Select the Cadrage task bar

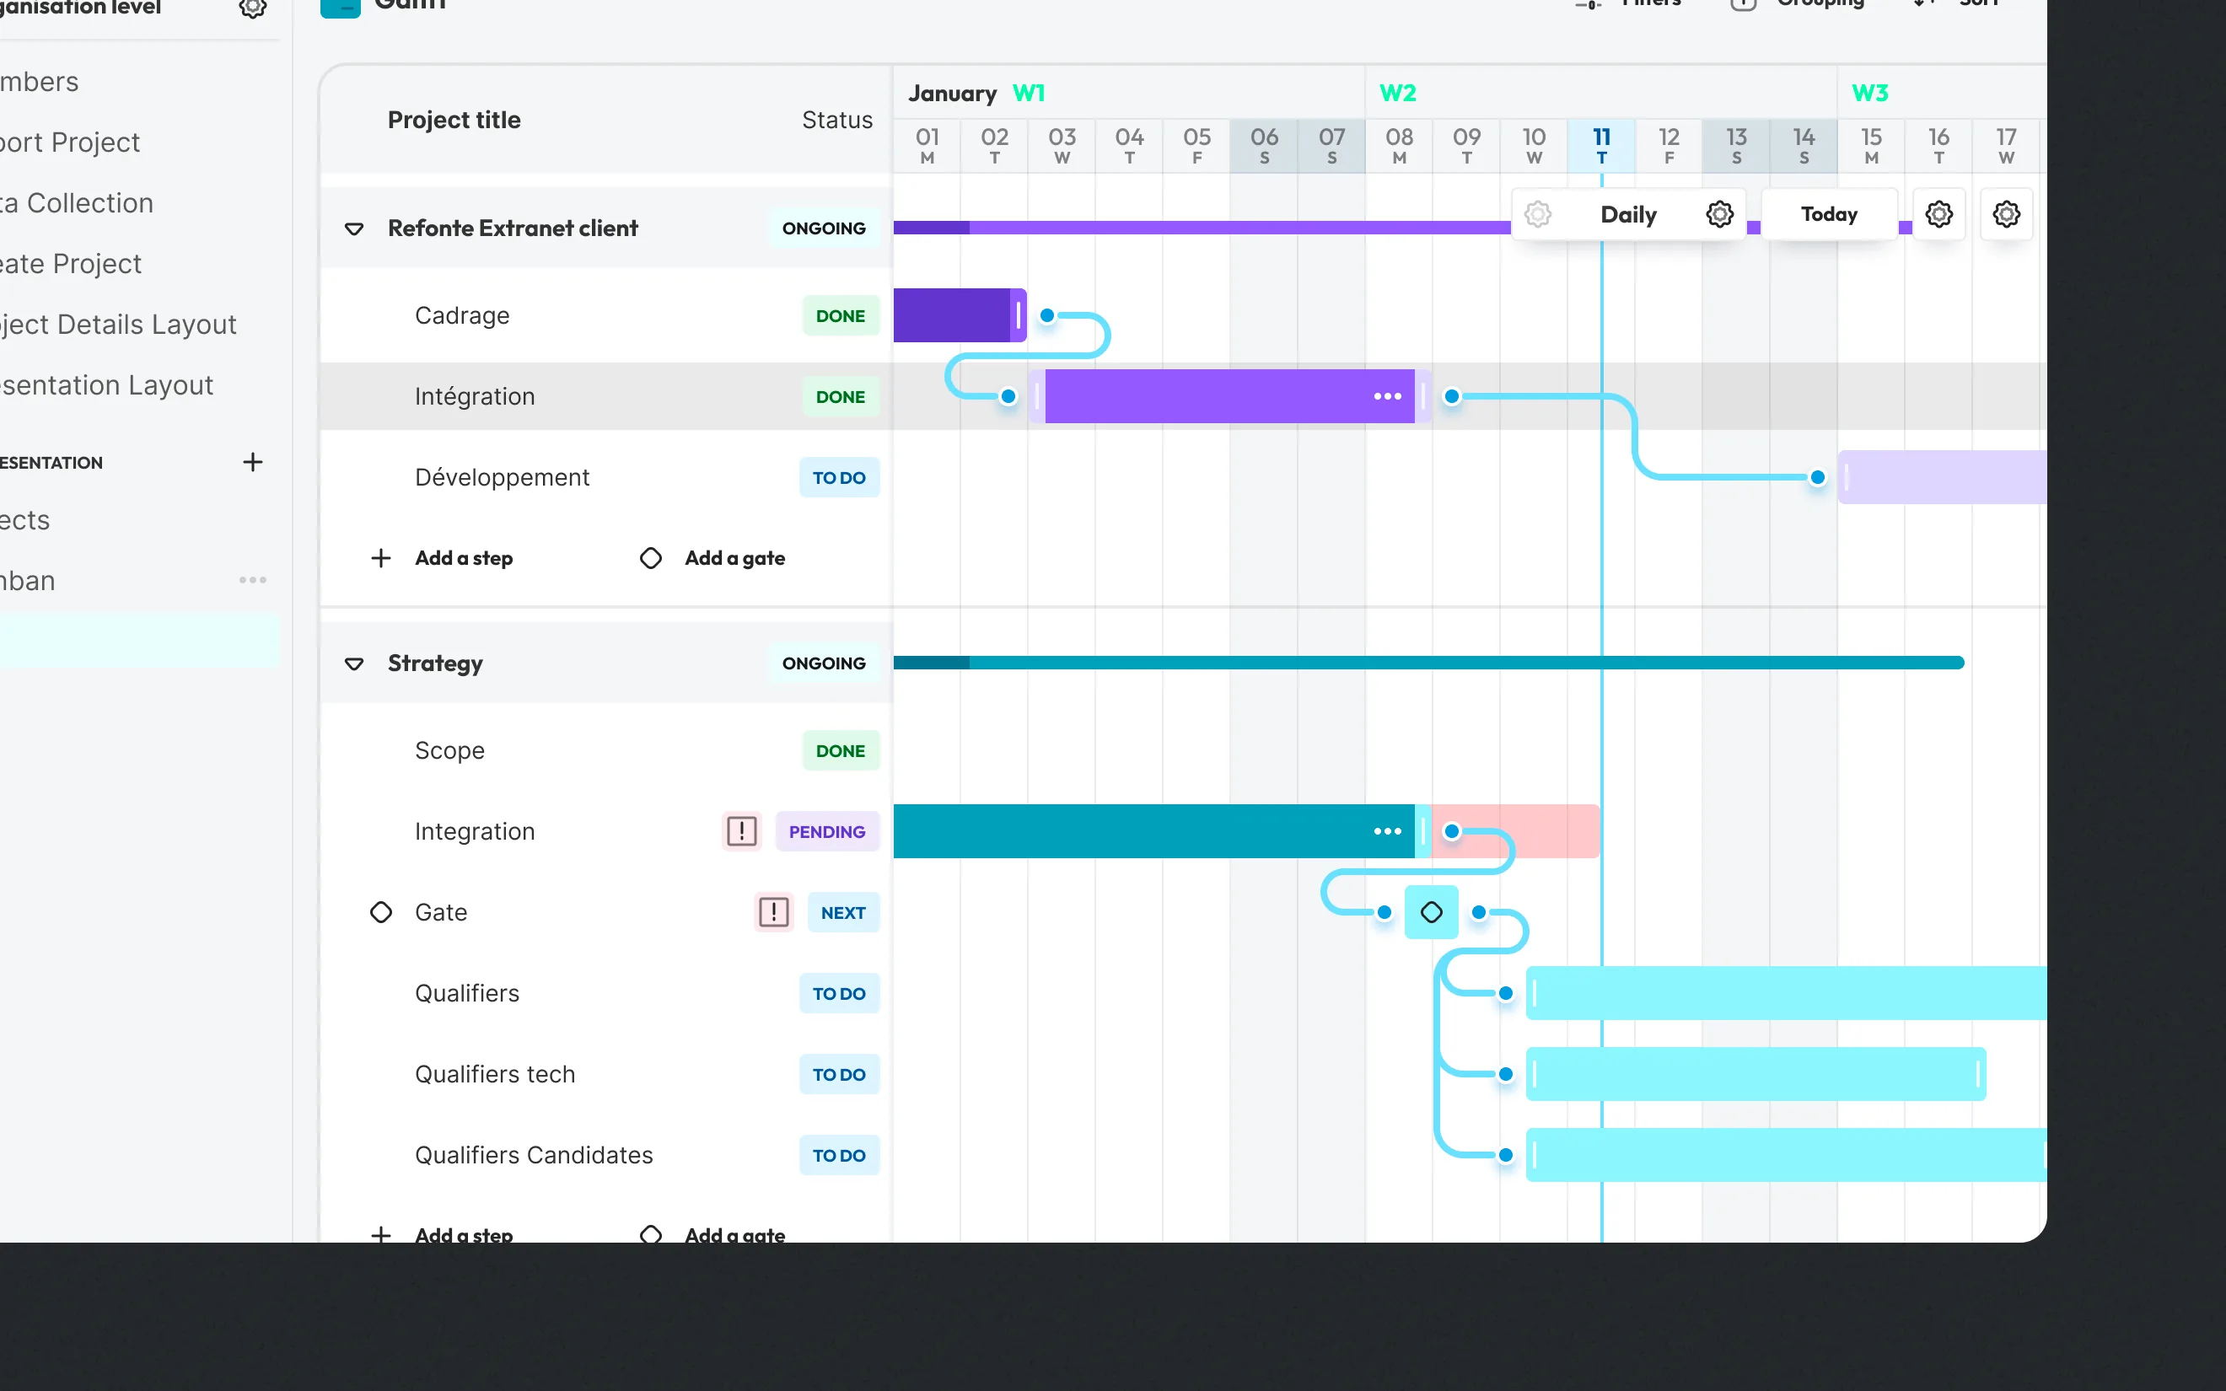tap(960, 315)
